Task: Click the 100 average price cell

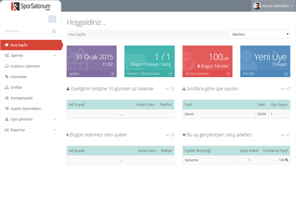Action: [x=275, y=160]
